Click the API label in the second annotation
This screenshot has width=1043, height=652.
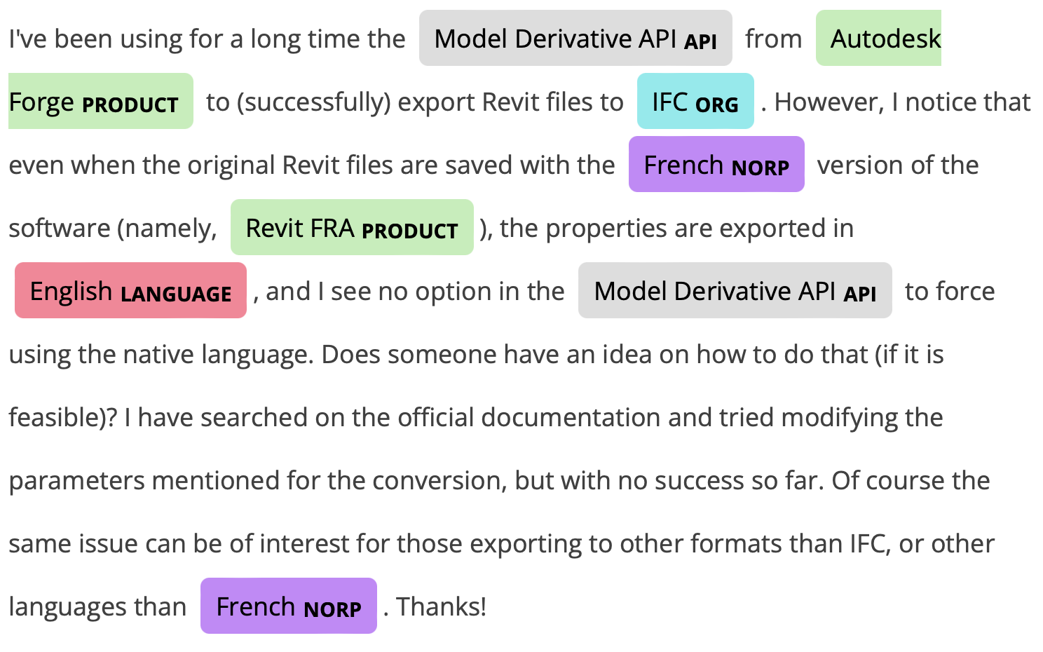(x=859, y=293)
